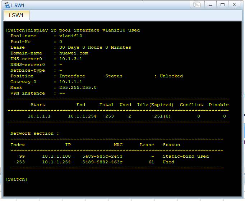The image size is (245, 201).
Task: Click the Gateway-0 address 10.1.1.1
Action: pos(71,82)
